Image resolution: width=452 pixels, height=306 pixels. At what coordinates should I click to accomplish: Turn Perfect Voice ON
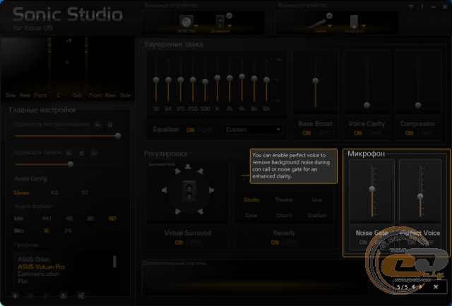point(411,243)
